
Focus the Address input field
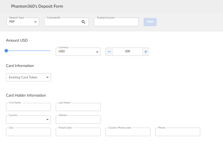point(78,120)
